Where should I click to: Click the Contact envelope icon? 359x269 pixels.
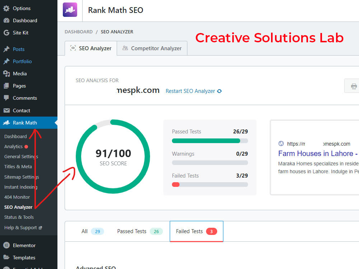[6, 110]
